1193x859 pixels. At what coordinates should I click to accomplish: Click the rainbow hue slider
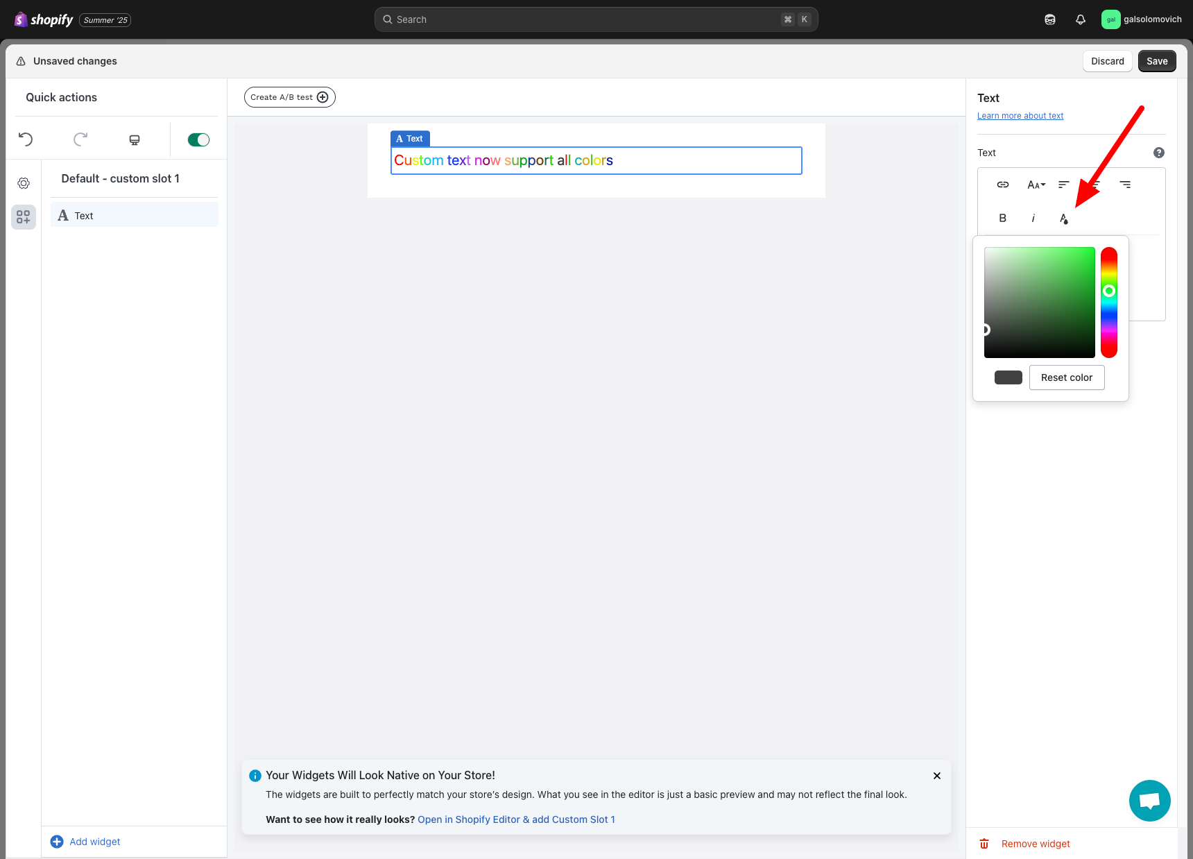(x=1109, y=303)
